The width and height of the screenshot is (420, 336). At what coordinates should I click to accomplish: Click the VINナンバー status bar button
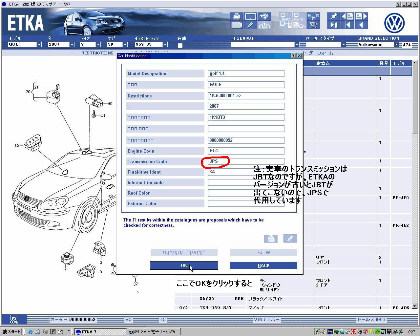267,319
